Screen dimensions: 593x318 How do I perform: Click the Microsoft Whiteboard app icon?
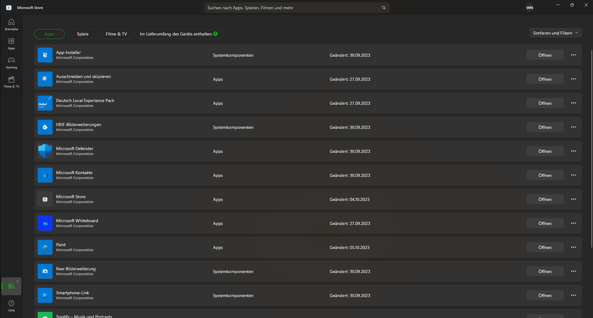tap(45, 223)
